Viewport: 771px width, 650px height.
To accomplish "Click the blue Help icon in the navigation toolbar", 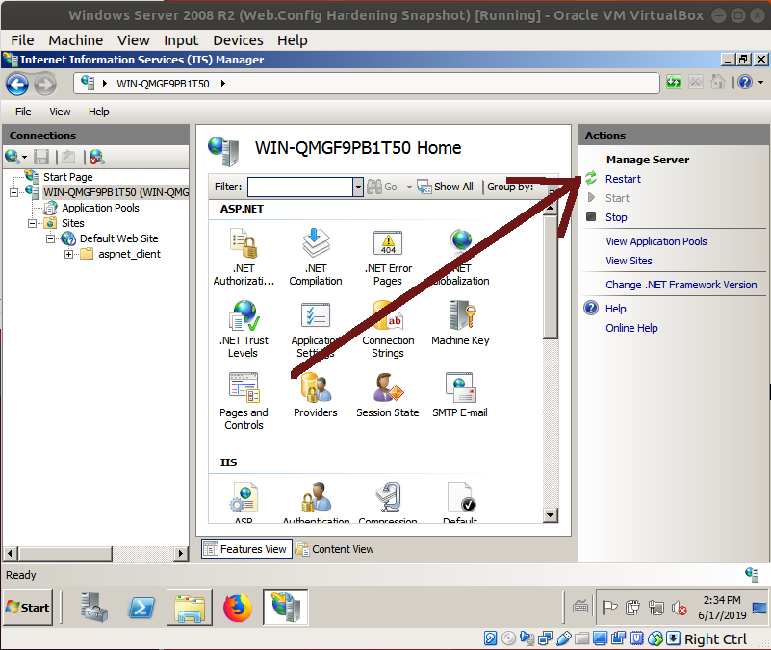I will (x=745, y=82).
